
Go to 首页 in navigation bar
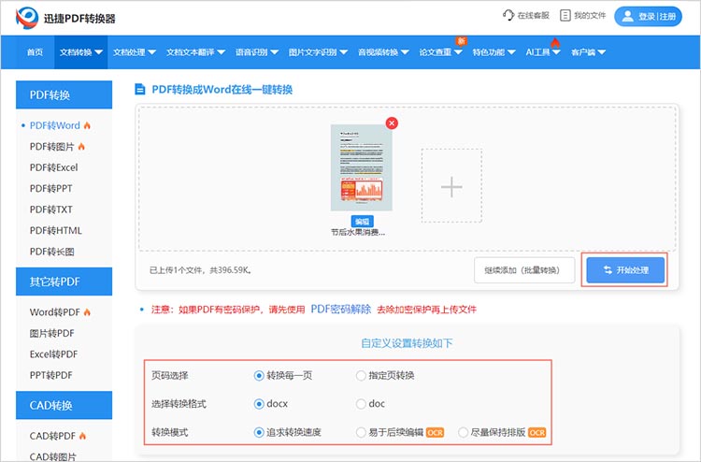coord(35,52)
